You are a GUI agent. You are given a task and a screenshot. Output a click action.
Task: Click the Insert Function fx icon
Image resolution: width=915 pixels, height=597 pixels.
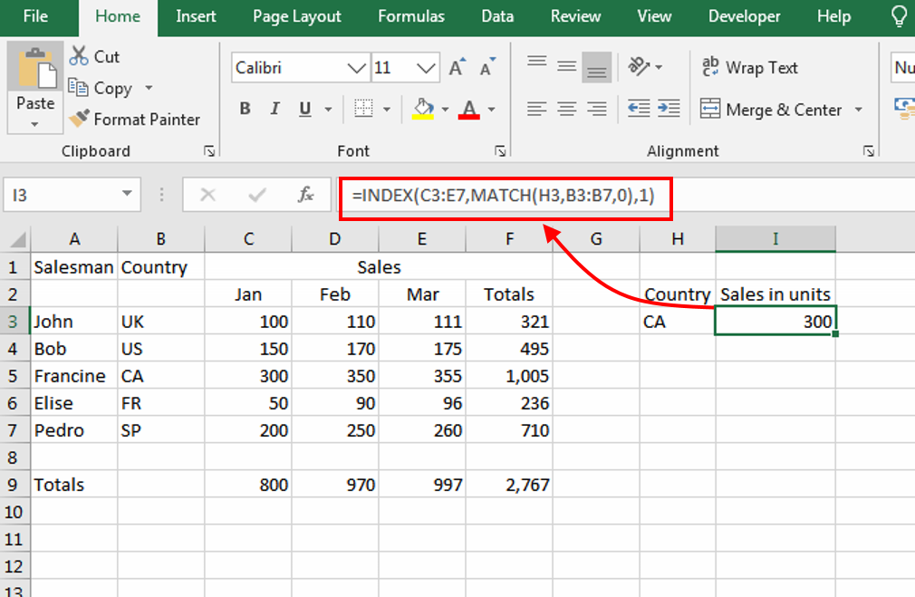tap(306, 195)
